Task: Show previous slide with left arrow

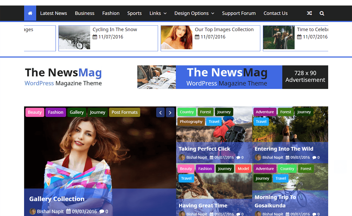Action: coord(160,113)
